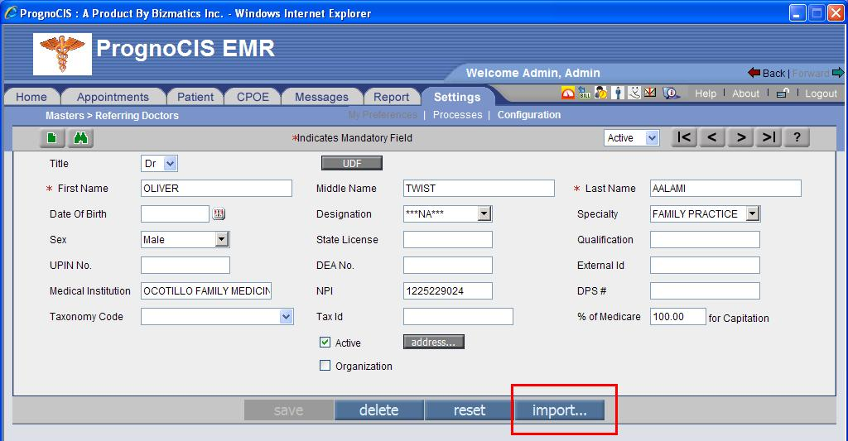
Task: Select the Settings tab
Action: click(457, 97)
